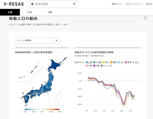This screenshot has height=119, width=153.
Task: Click the location pin icon in the region selector
Action: coord(32,4)
